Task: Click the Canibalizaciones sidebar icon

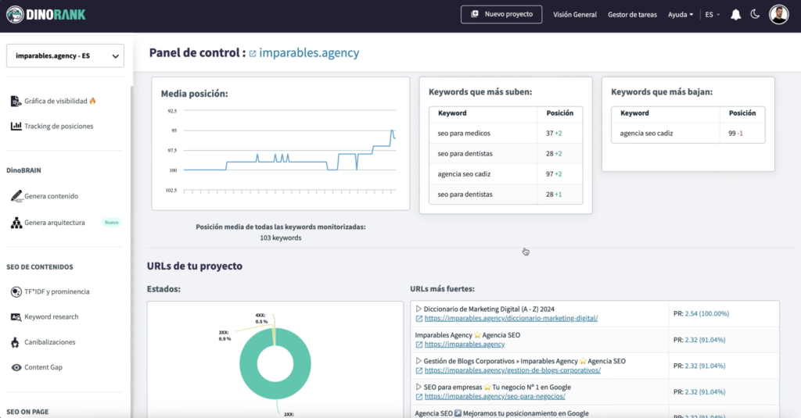Action: tap(16, 342)
